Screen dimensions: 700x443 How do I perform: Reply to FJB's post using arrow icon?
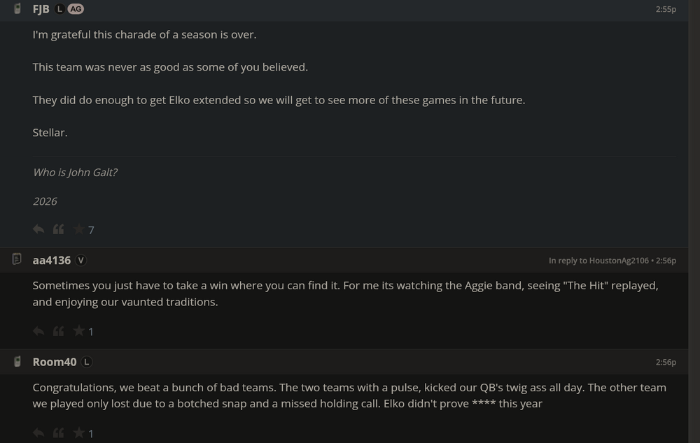38,229
